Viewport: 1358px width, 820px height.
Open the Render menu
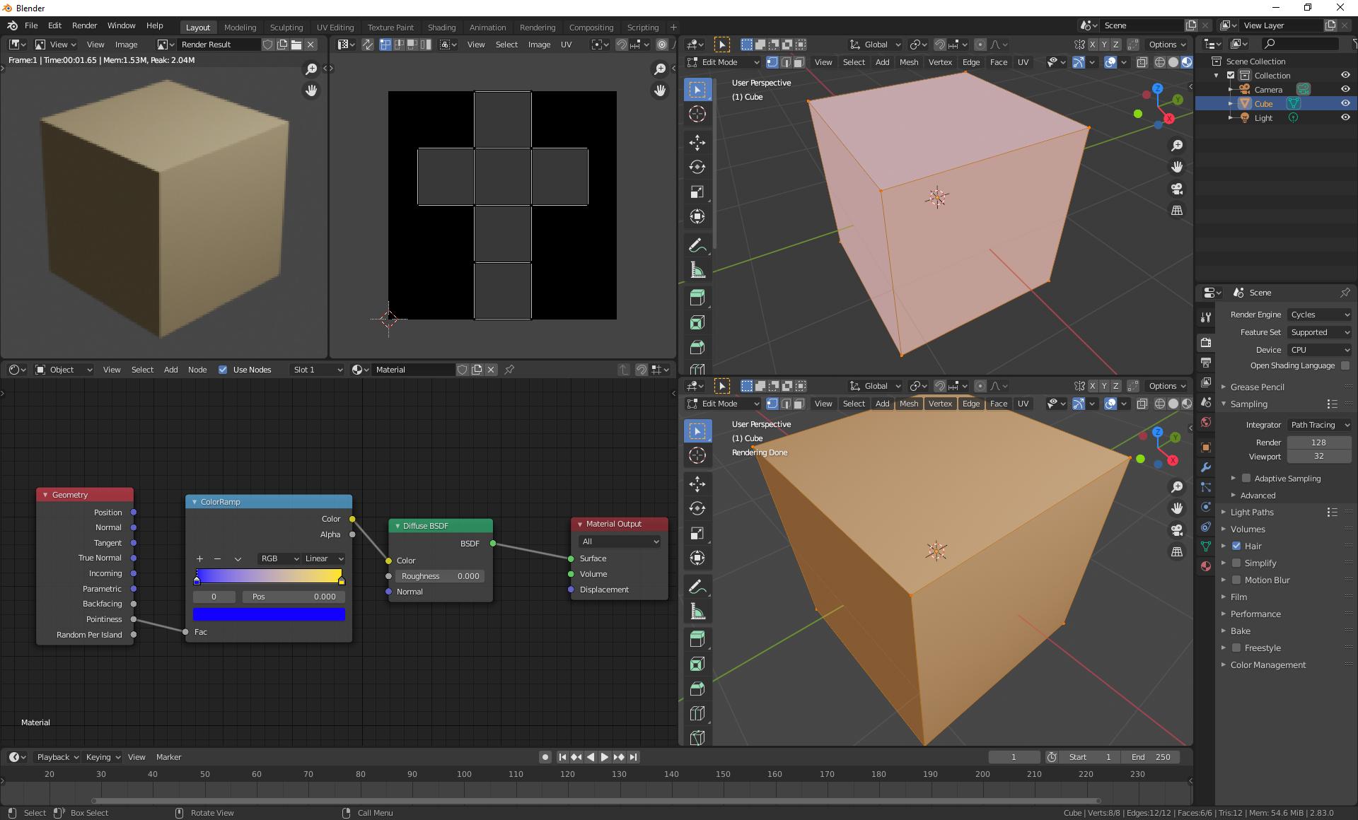pyautogui.click(x=84, y=25)
